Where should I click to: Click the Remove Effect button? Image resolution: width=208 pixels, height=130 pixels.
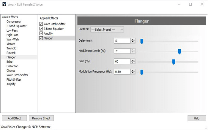(41, 118)
